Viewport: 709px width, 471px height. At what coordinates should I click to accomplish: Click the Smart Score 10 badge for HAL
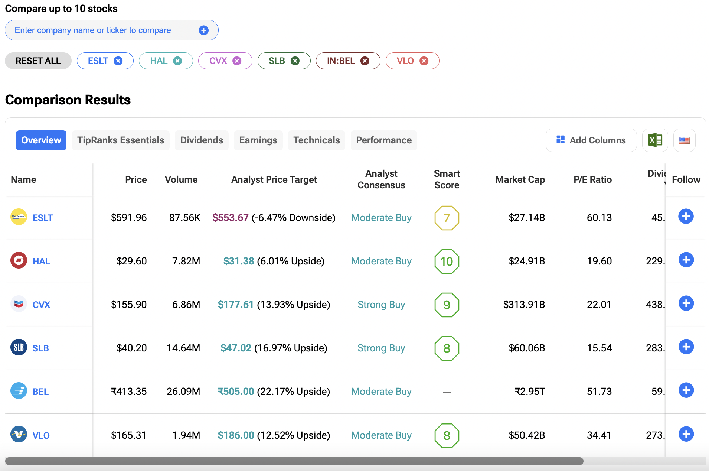coord(447,262)
